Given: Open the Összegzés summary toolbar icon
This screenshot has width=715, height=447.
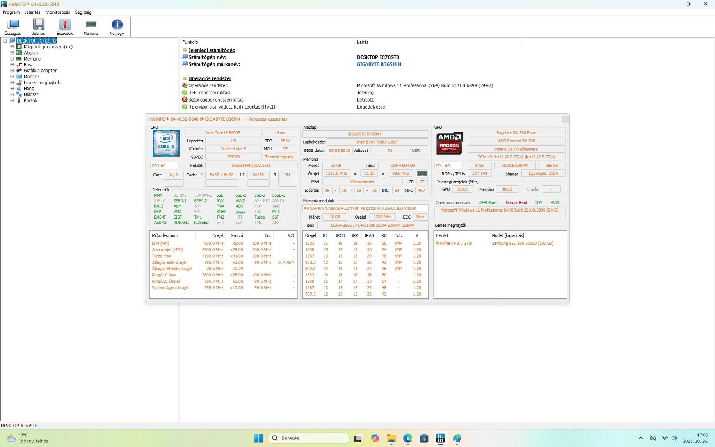Looking at the screenshot, I should tap(13, 27).
